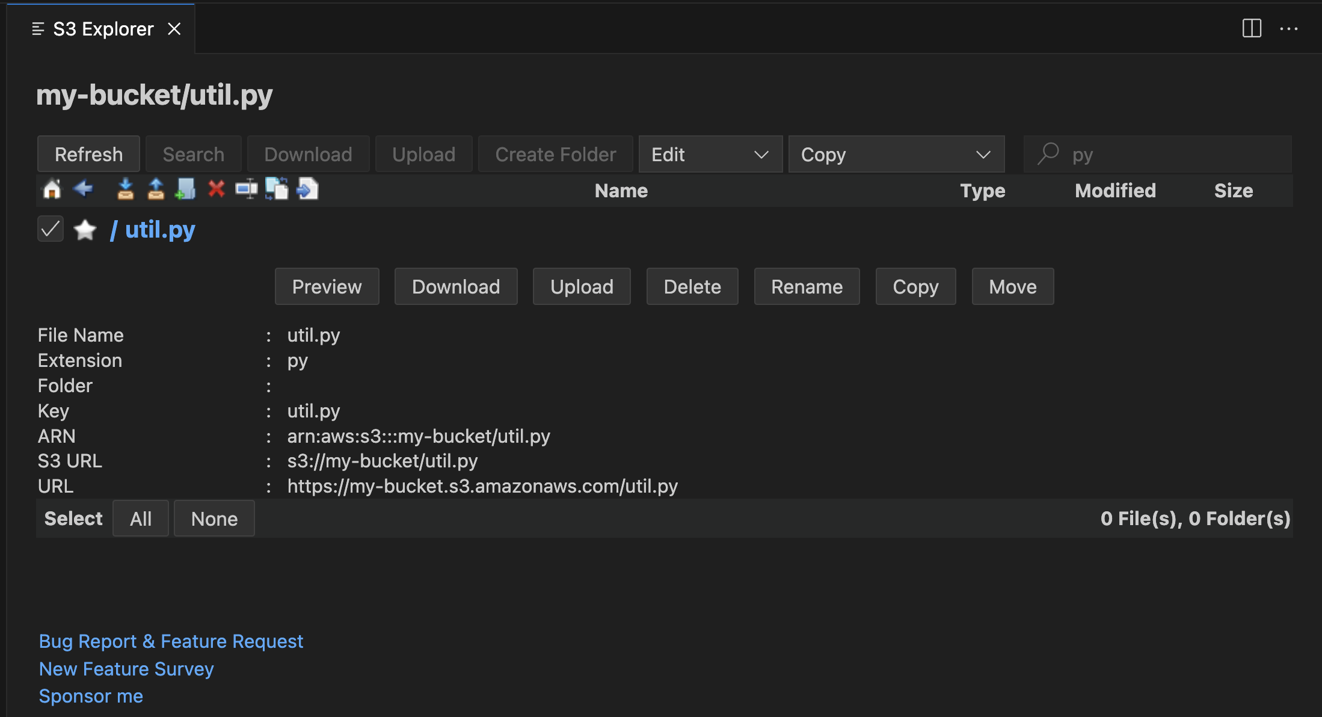Screen dimensions: 1322x717
Task: Toggle the favorite star for util.py
Action: [x=85, y=230]
